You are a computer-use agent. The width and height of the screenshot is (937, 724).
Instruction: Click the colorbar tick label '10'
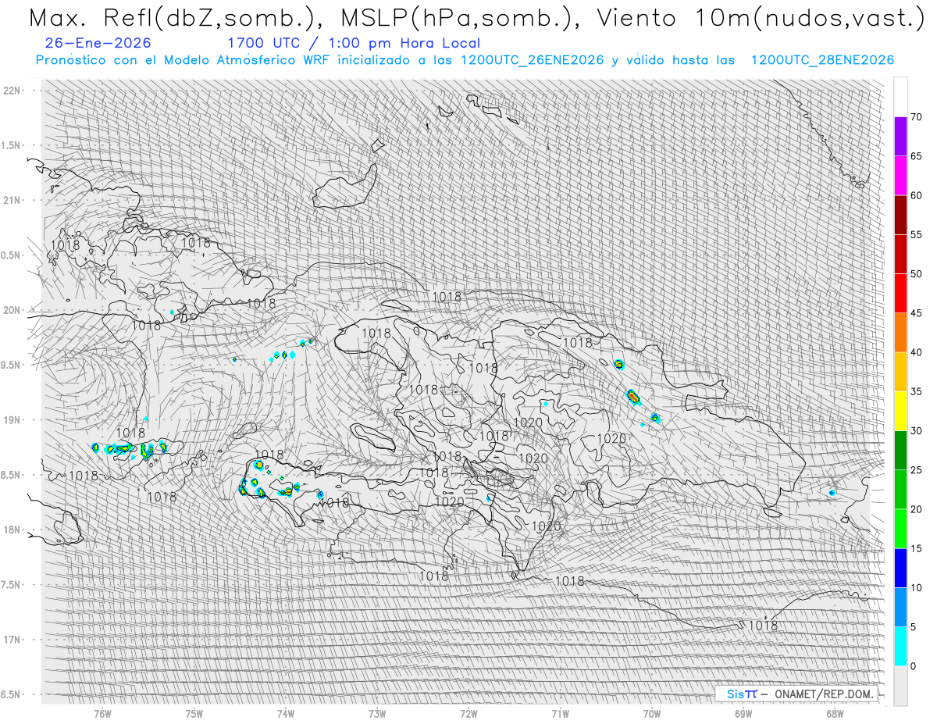click(917, 587)
